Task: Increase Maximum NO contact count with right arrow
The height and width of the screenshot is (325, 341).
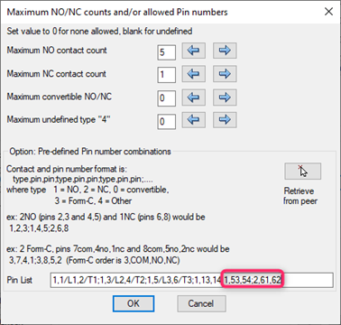Action: [225, 51]
